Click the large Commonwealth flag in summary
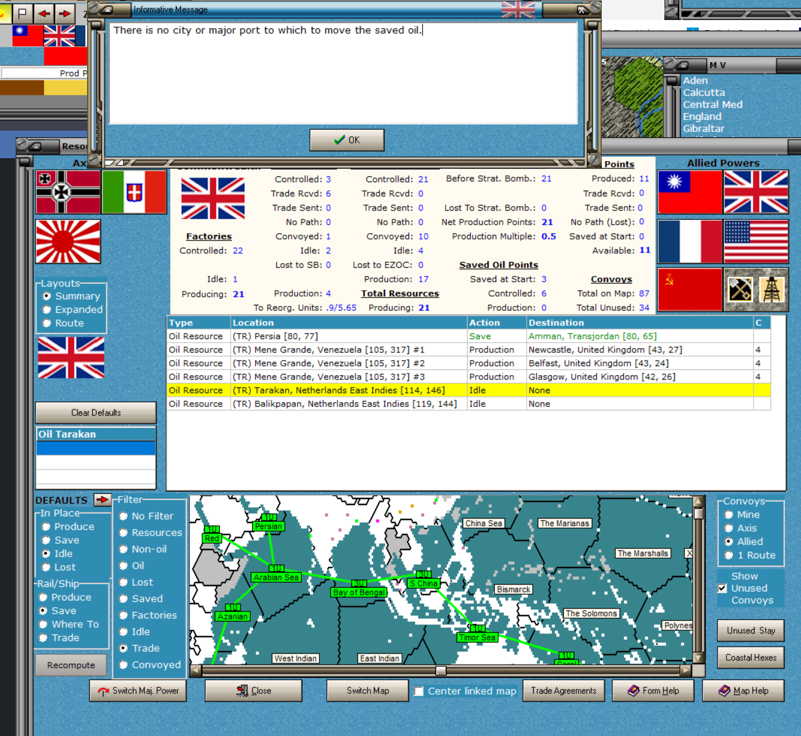 tap(213, 198)
